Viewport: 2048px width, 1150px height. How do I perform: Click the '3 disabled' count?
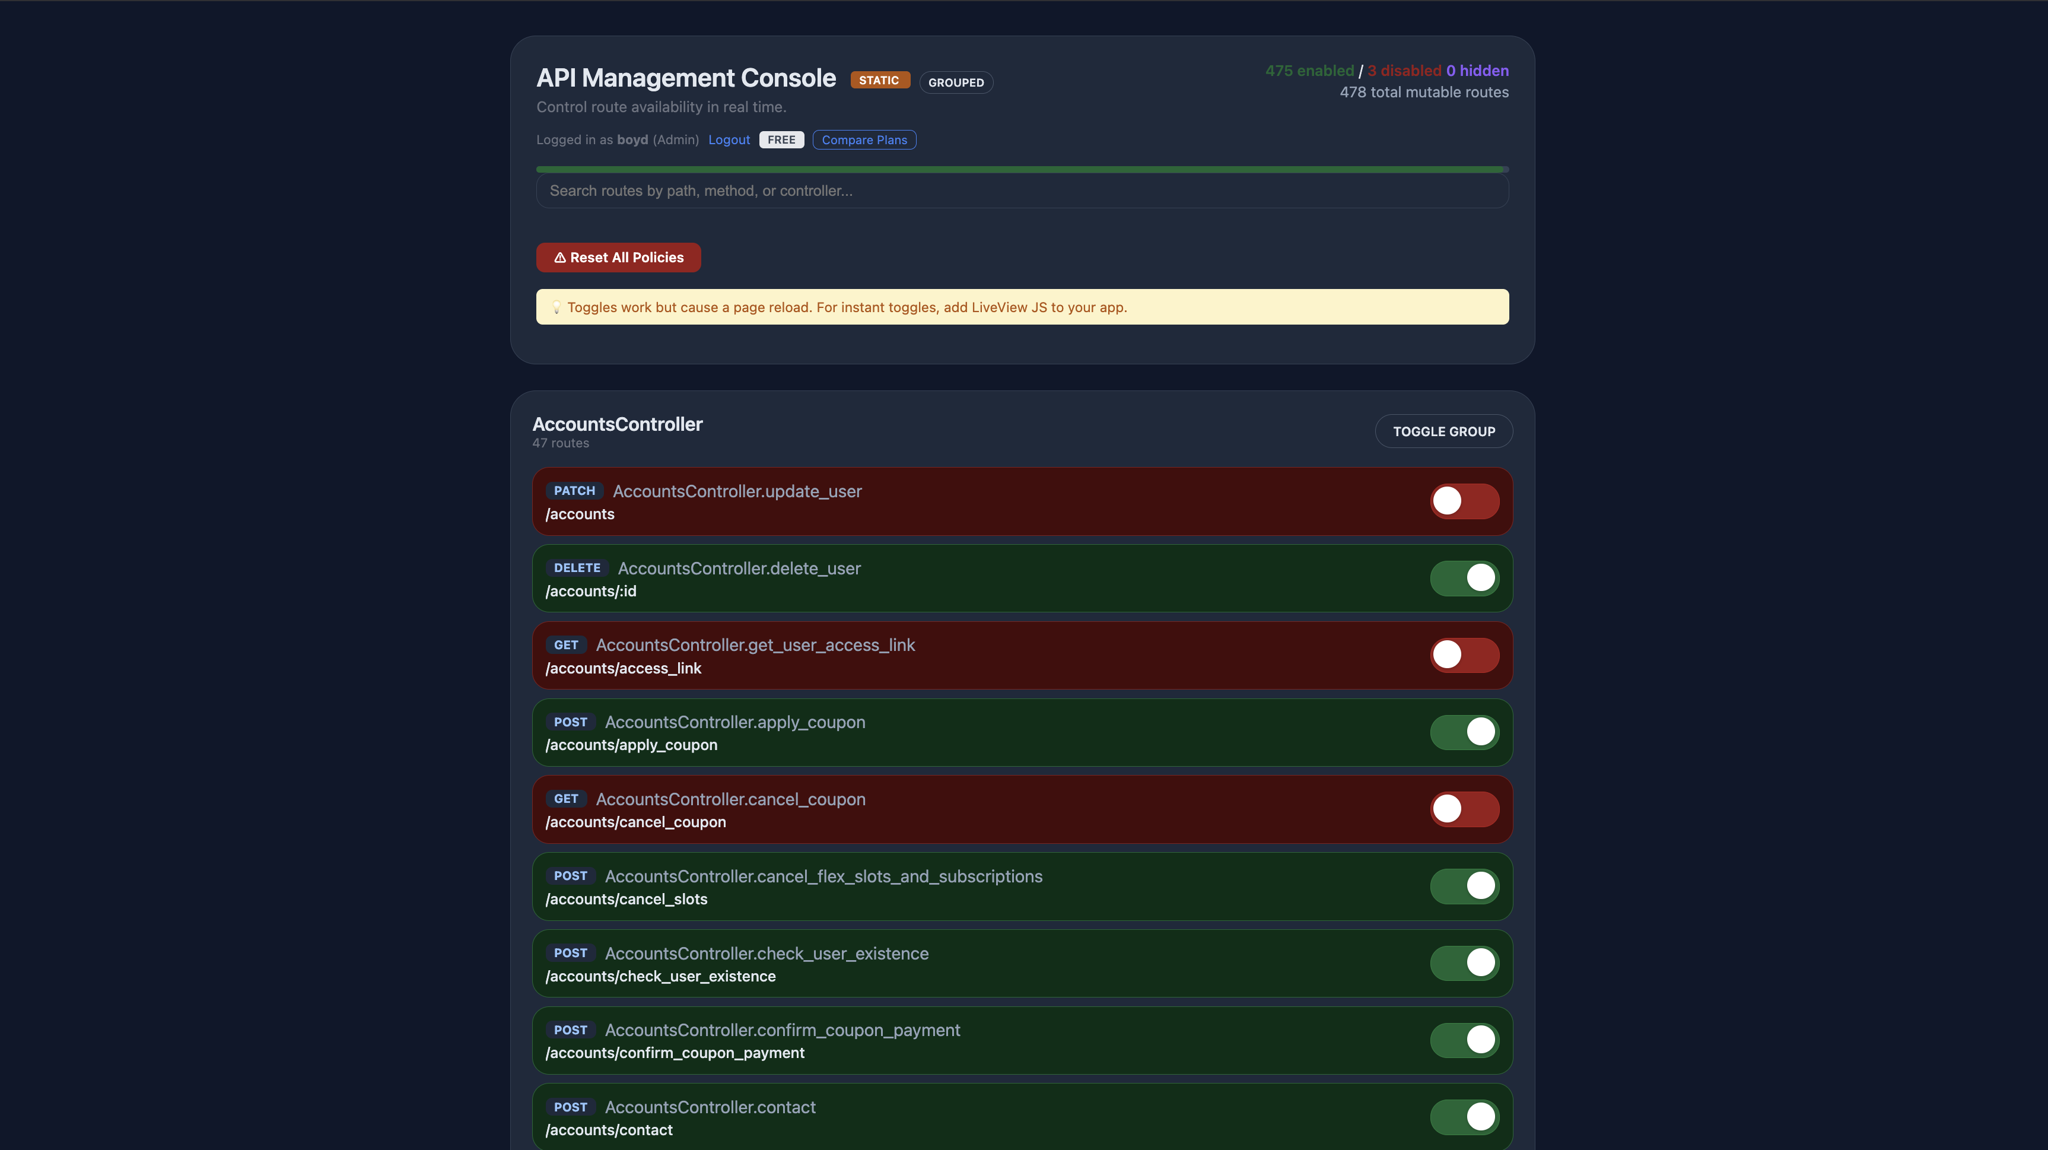pos(1404,71)
